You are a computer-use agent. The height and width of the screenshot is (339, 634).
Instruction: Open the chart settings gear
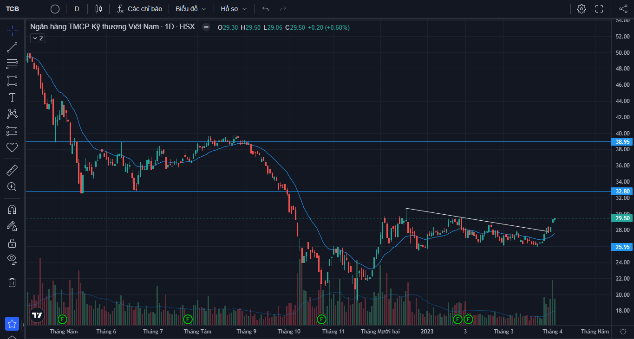click(581, 9)
